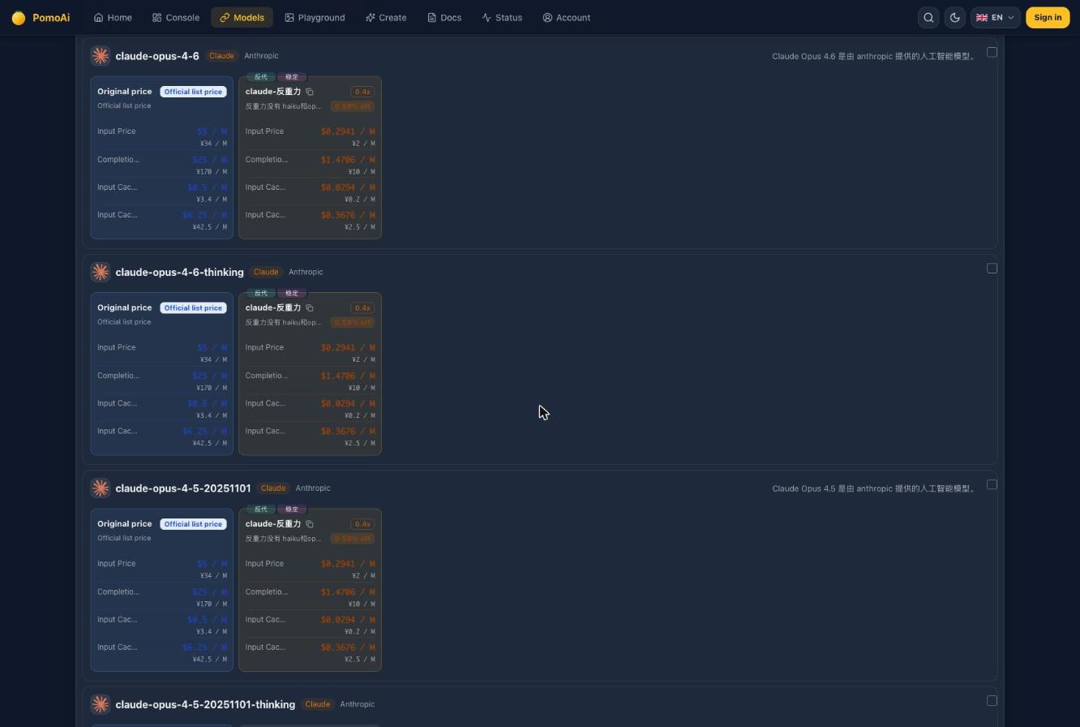
Task: Switch to the Models tab
Action: [x=242, y=18]
